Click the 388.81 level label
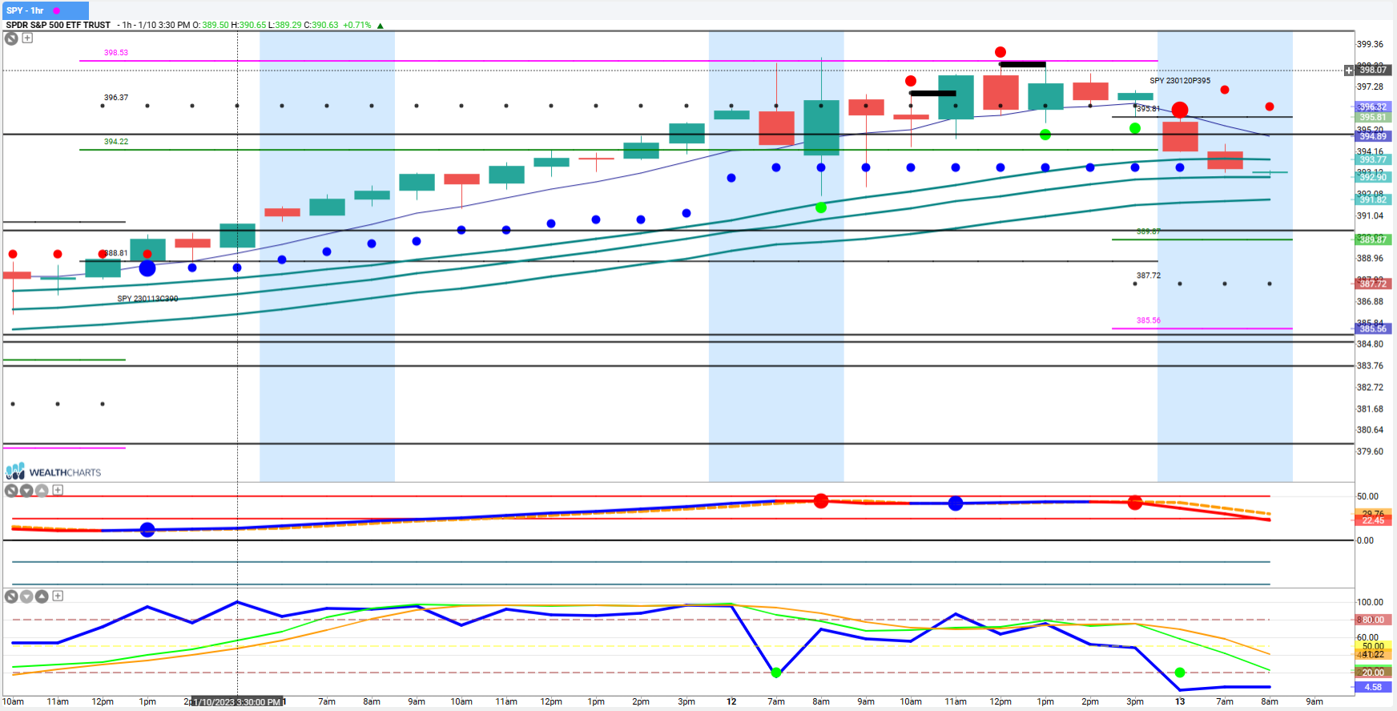This screenshot has width=1397, height=711. tap(116, 253)
